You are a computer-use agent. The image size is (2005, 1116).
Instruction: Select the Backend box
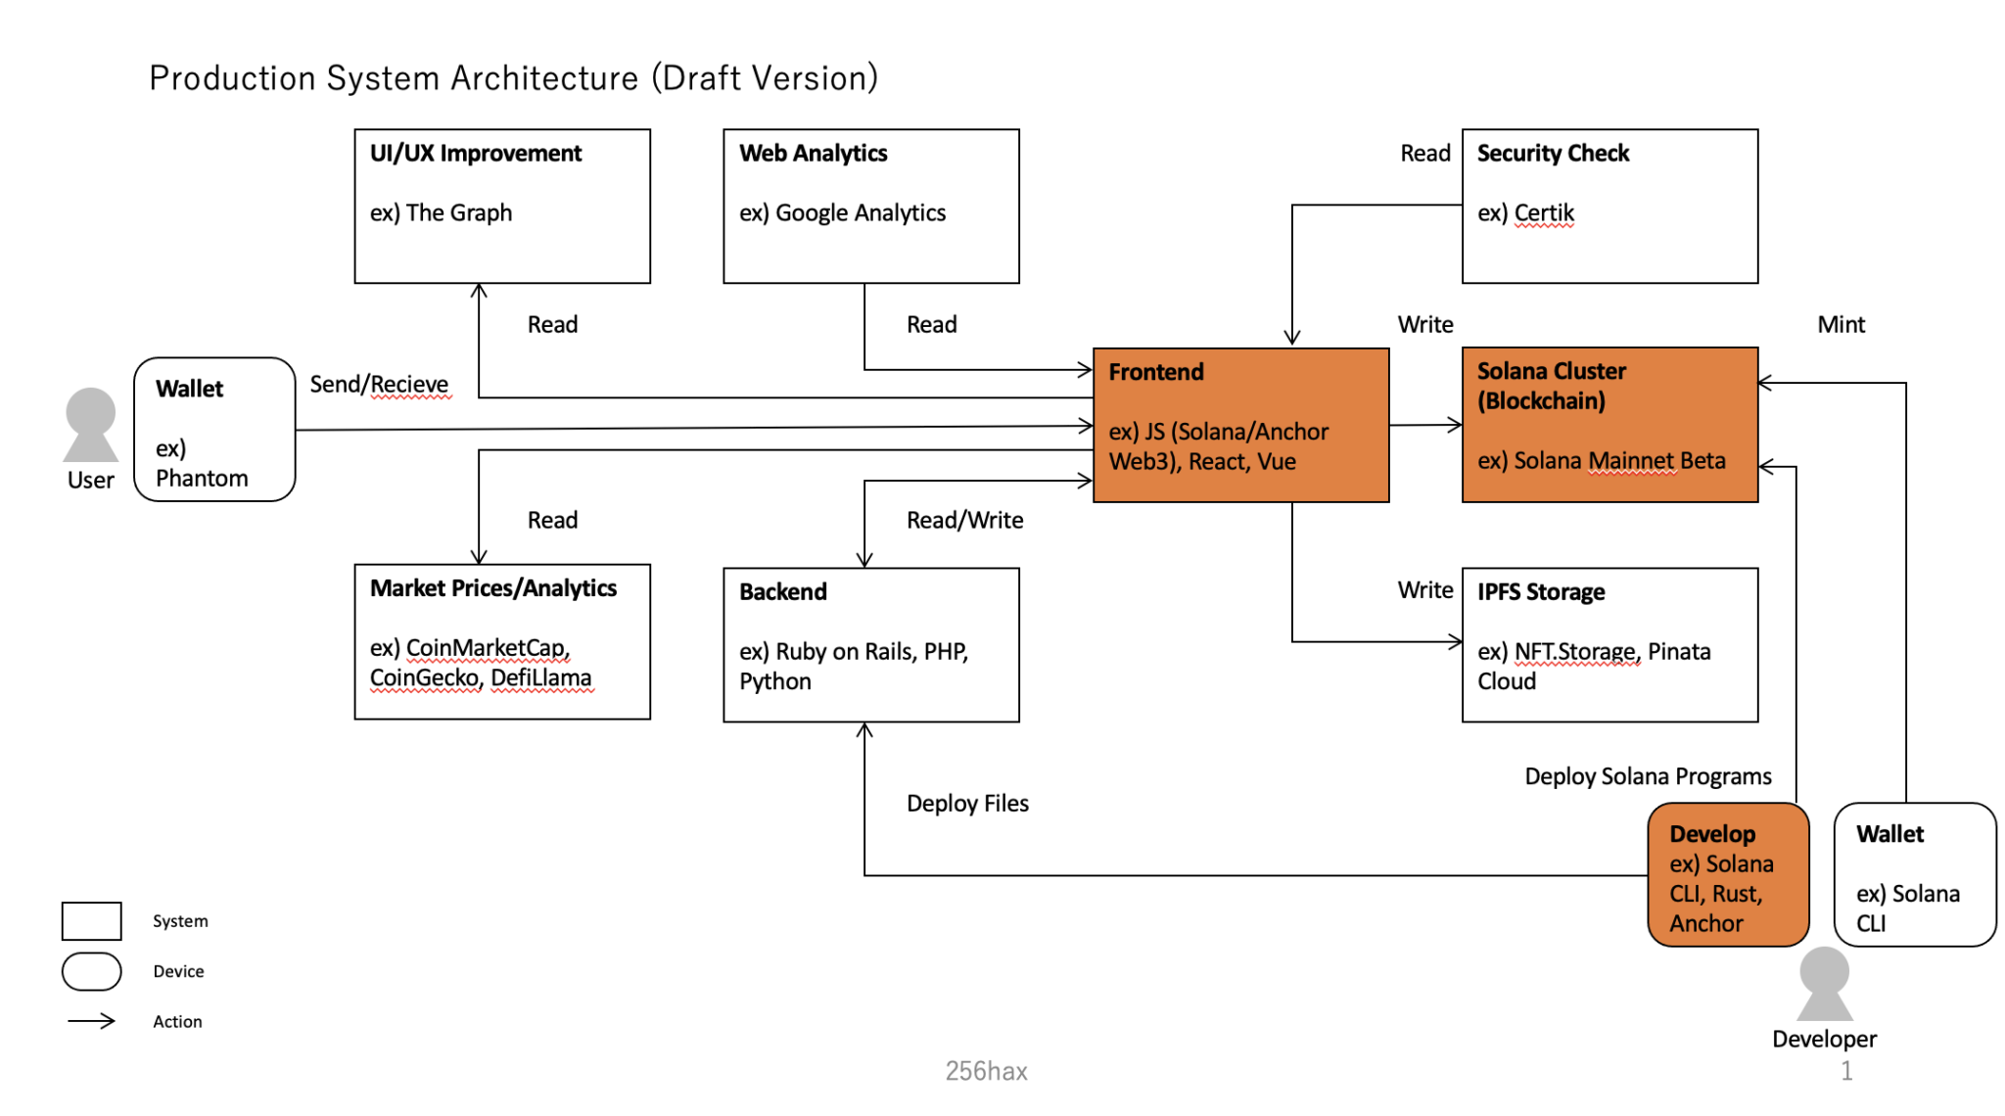point(870,644)
